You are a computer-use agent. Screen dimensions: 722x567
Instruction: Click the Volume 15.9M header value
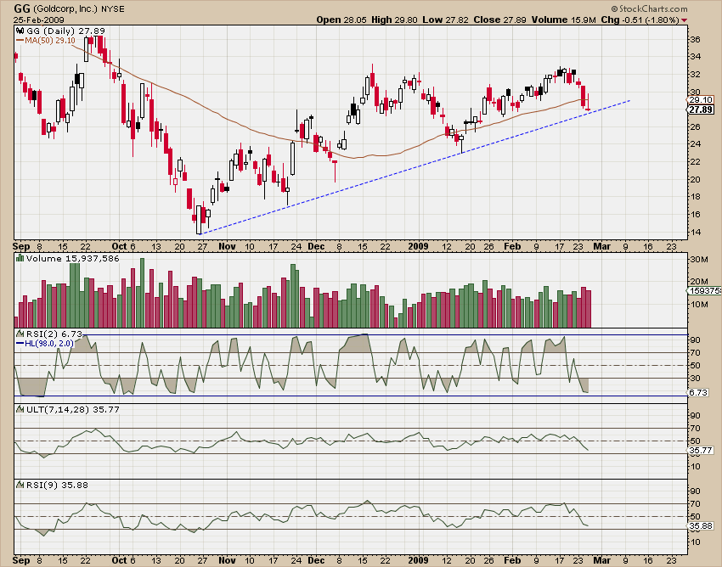(564, 20)
